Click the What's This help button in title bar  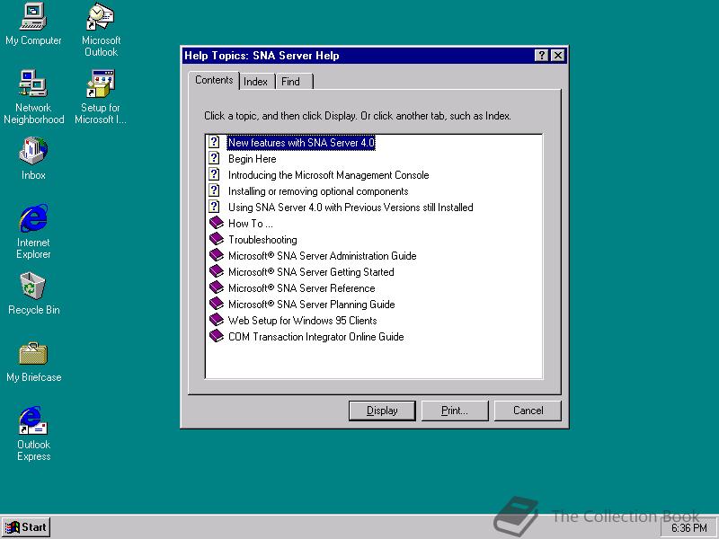coord(542,56)
